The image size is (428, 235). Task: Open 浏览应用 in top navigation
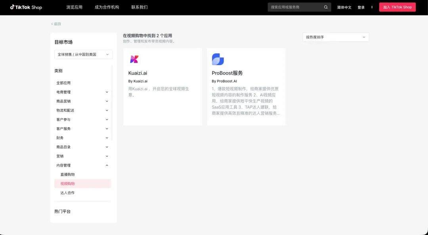74,8
